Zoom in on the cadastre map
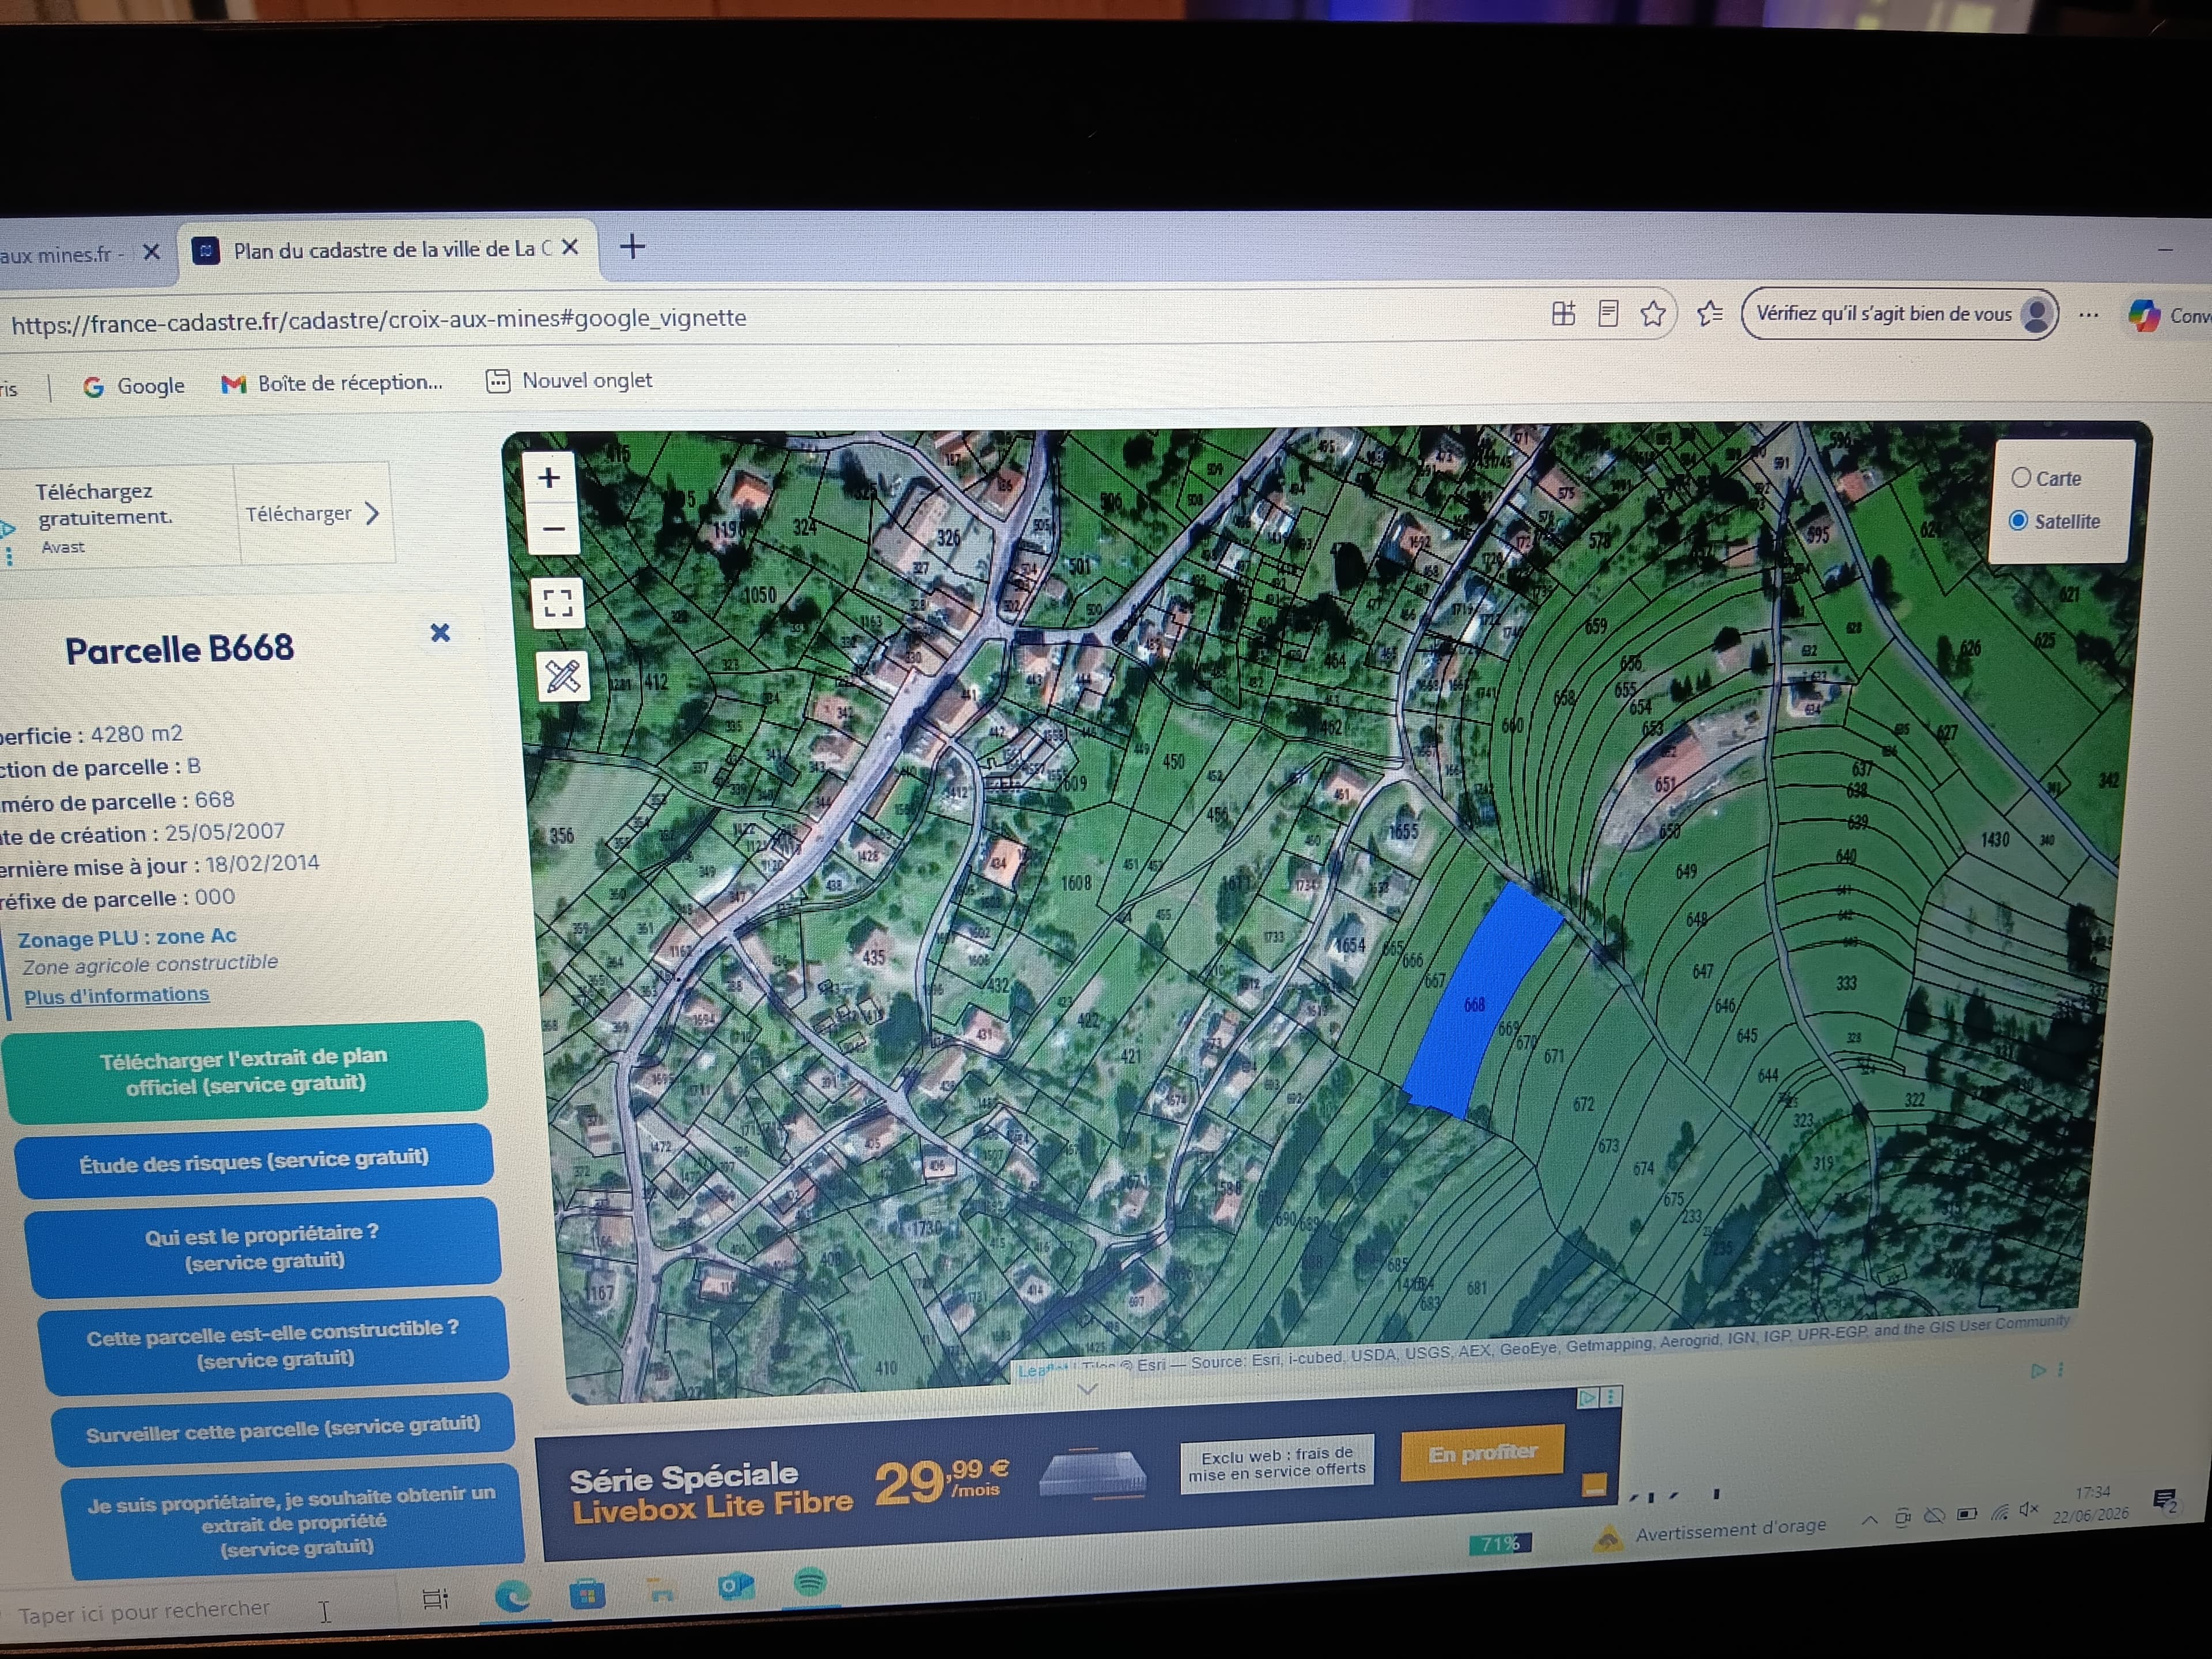 click(x=549, y=478)
